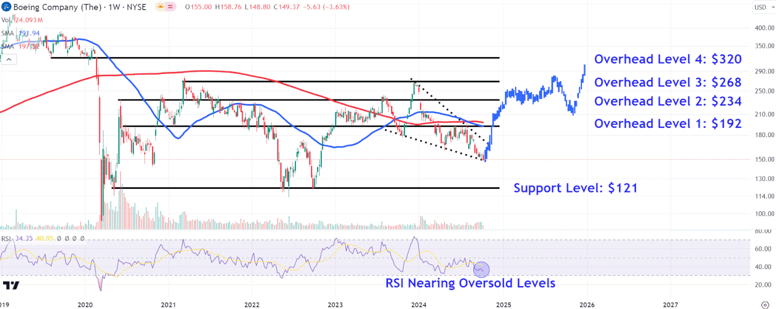Click the 2027 label on the time axis

tap(670, 304)
